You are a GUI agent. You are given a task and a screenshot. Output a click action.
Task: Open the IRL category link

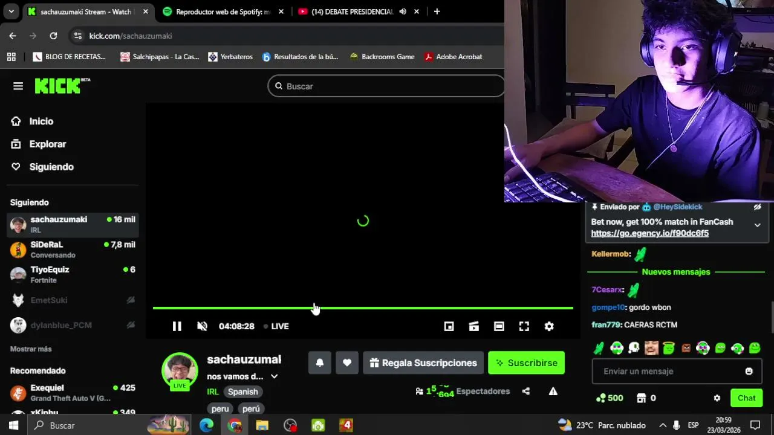[x=213, y=391]
